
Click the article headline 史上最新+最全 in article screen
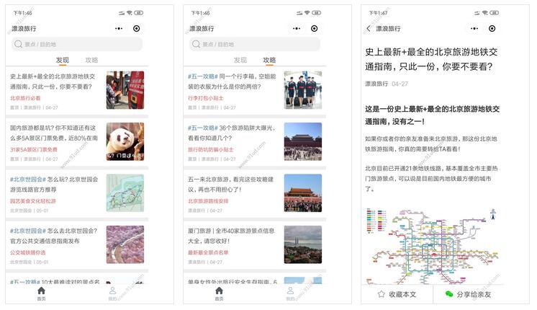click(431, 59)
